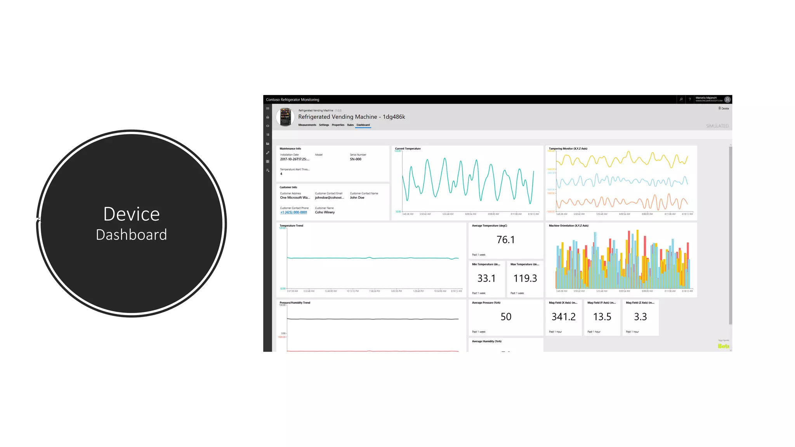Click the Customer Info heading
The image size is (795, 447).
tap(288, 187)
